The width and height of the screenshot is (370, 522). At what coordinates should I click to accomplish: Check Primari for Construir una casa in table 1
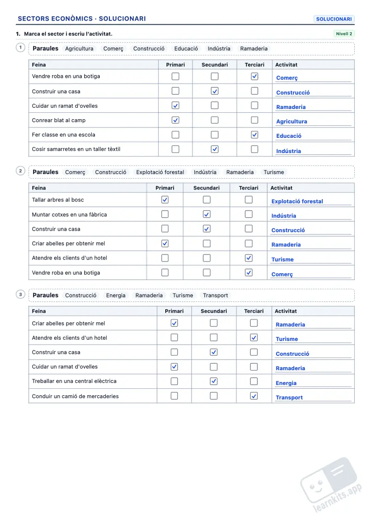[x=176, y=91]
